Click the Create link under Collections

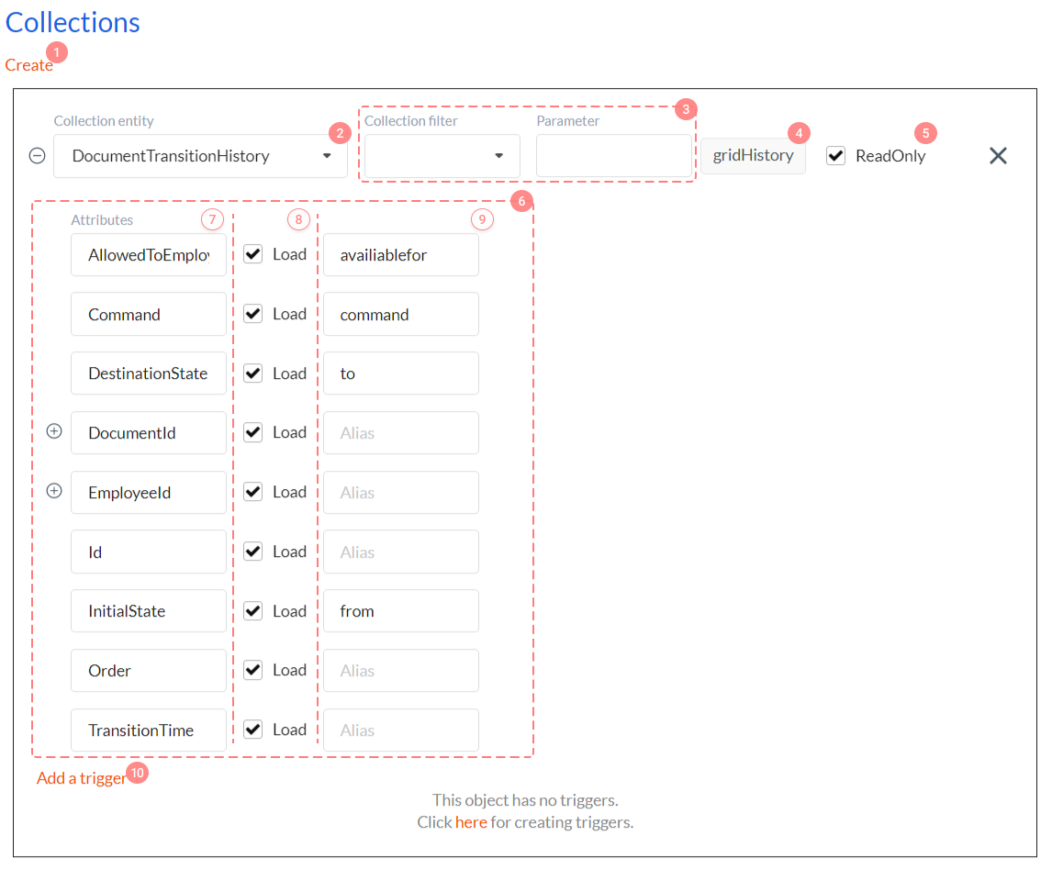28,65
